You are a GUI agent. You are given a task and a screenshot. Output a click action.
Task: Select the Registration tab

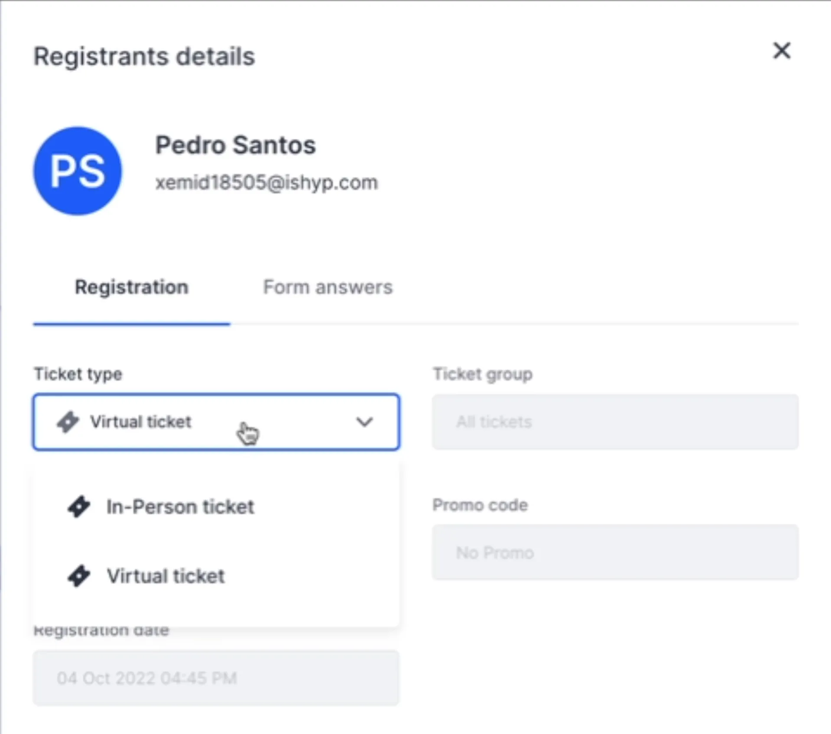pyautogui.click(x=132, y=287)
